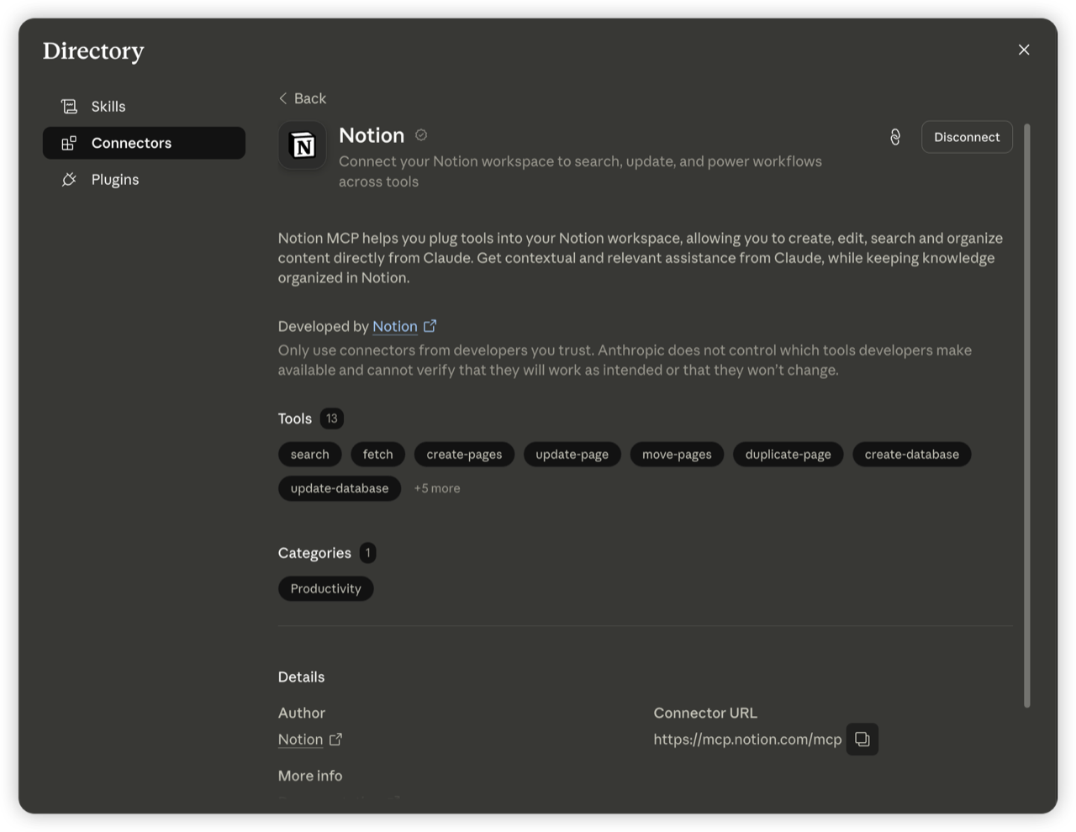This screenshot has width=1076, height=832.
Task: Click the Tools count badge 13
Action: click(x=332, y=419)
